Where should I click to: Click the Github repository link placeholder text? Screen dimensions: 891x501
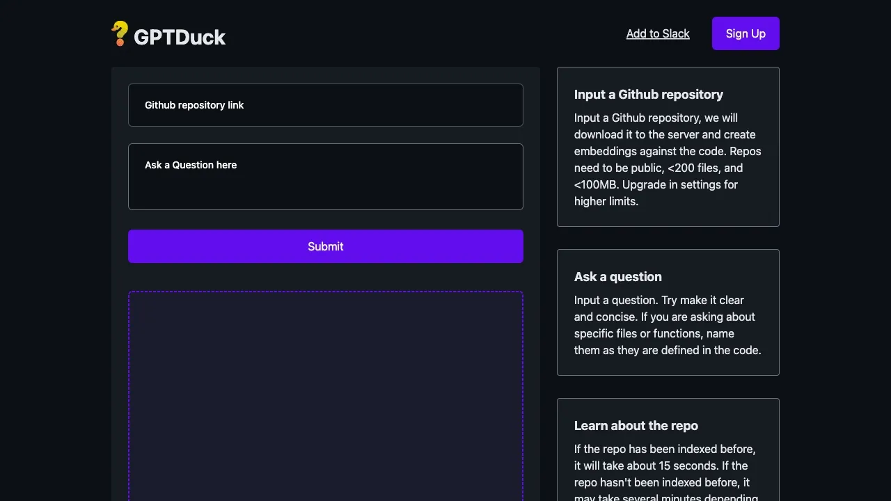point(194,105)
